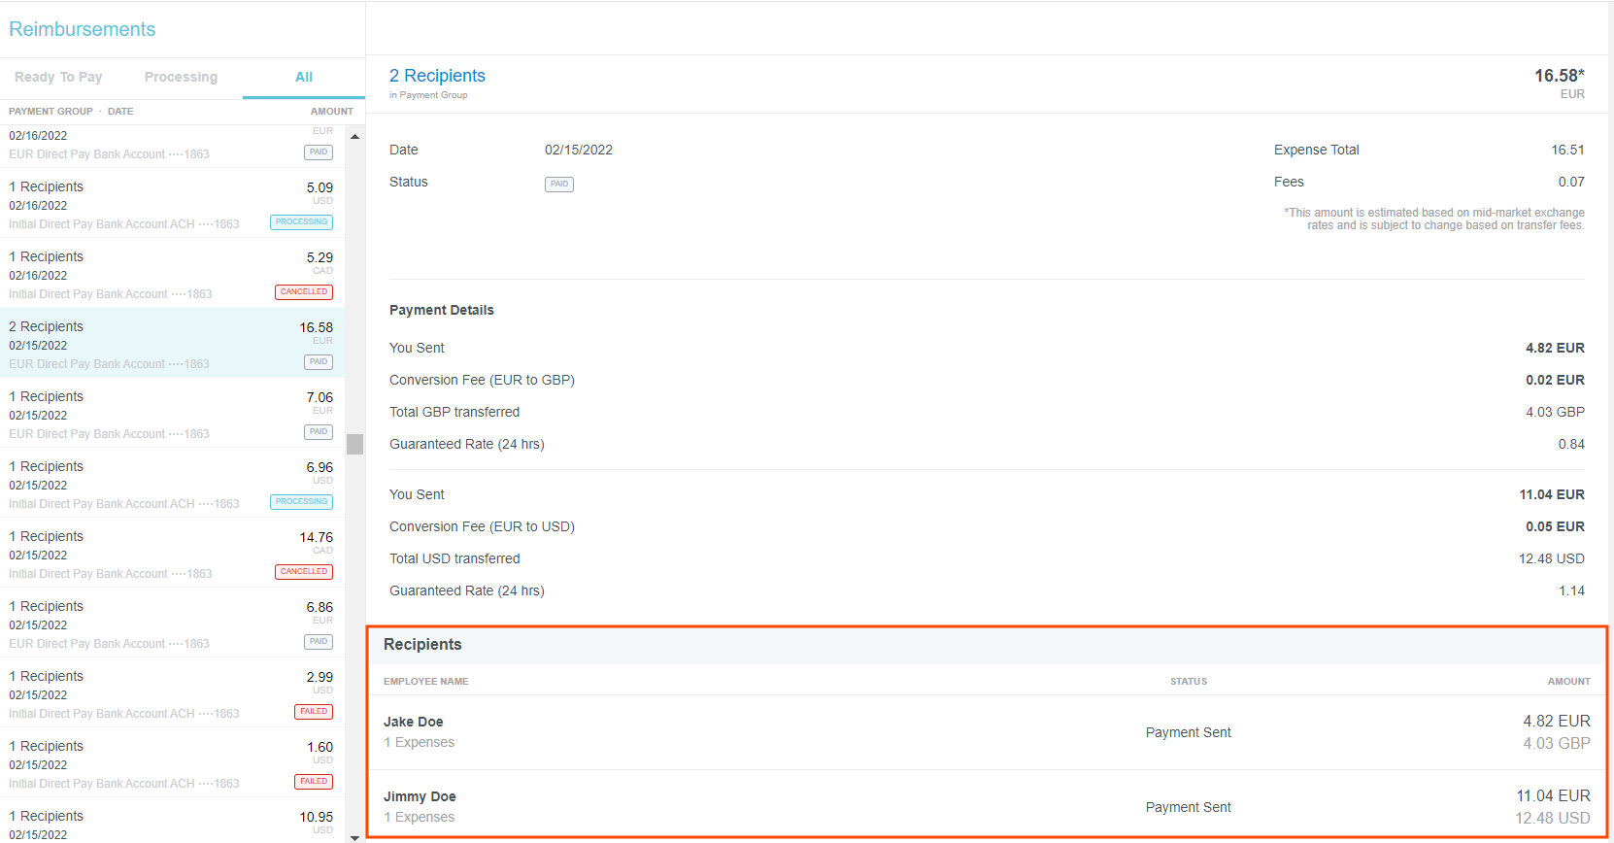Select the All tab
Image resolution: width=1614 pixels, height=843 pixels.
tap(304, 78)
